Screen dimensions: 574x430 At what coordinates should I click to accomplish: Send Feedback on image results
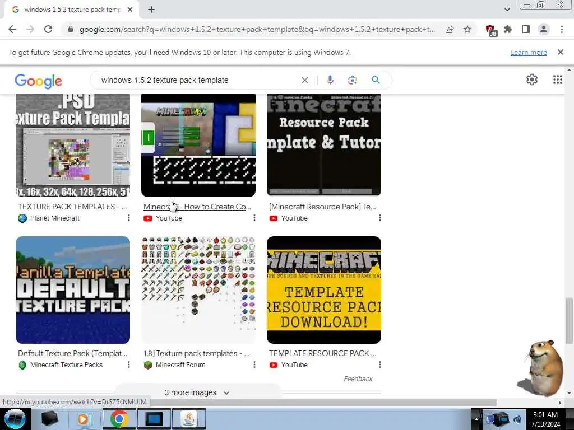358,379
